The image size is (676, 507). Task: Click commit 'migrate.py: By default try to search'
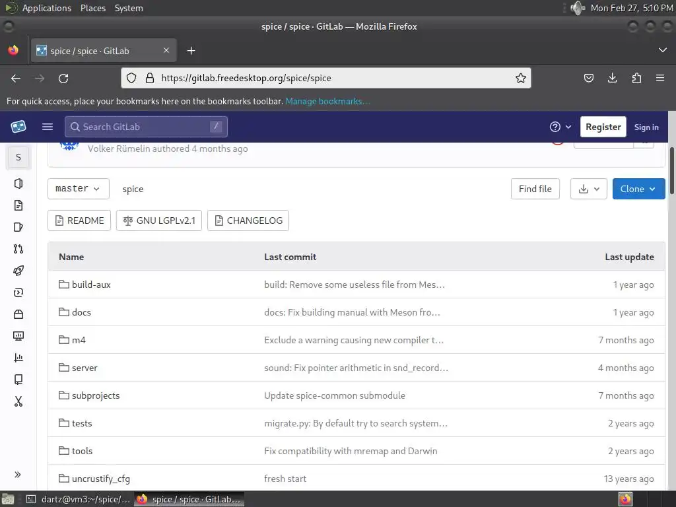point(356,423)
